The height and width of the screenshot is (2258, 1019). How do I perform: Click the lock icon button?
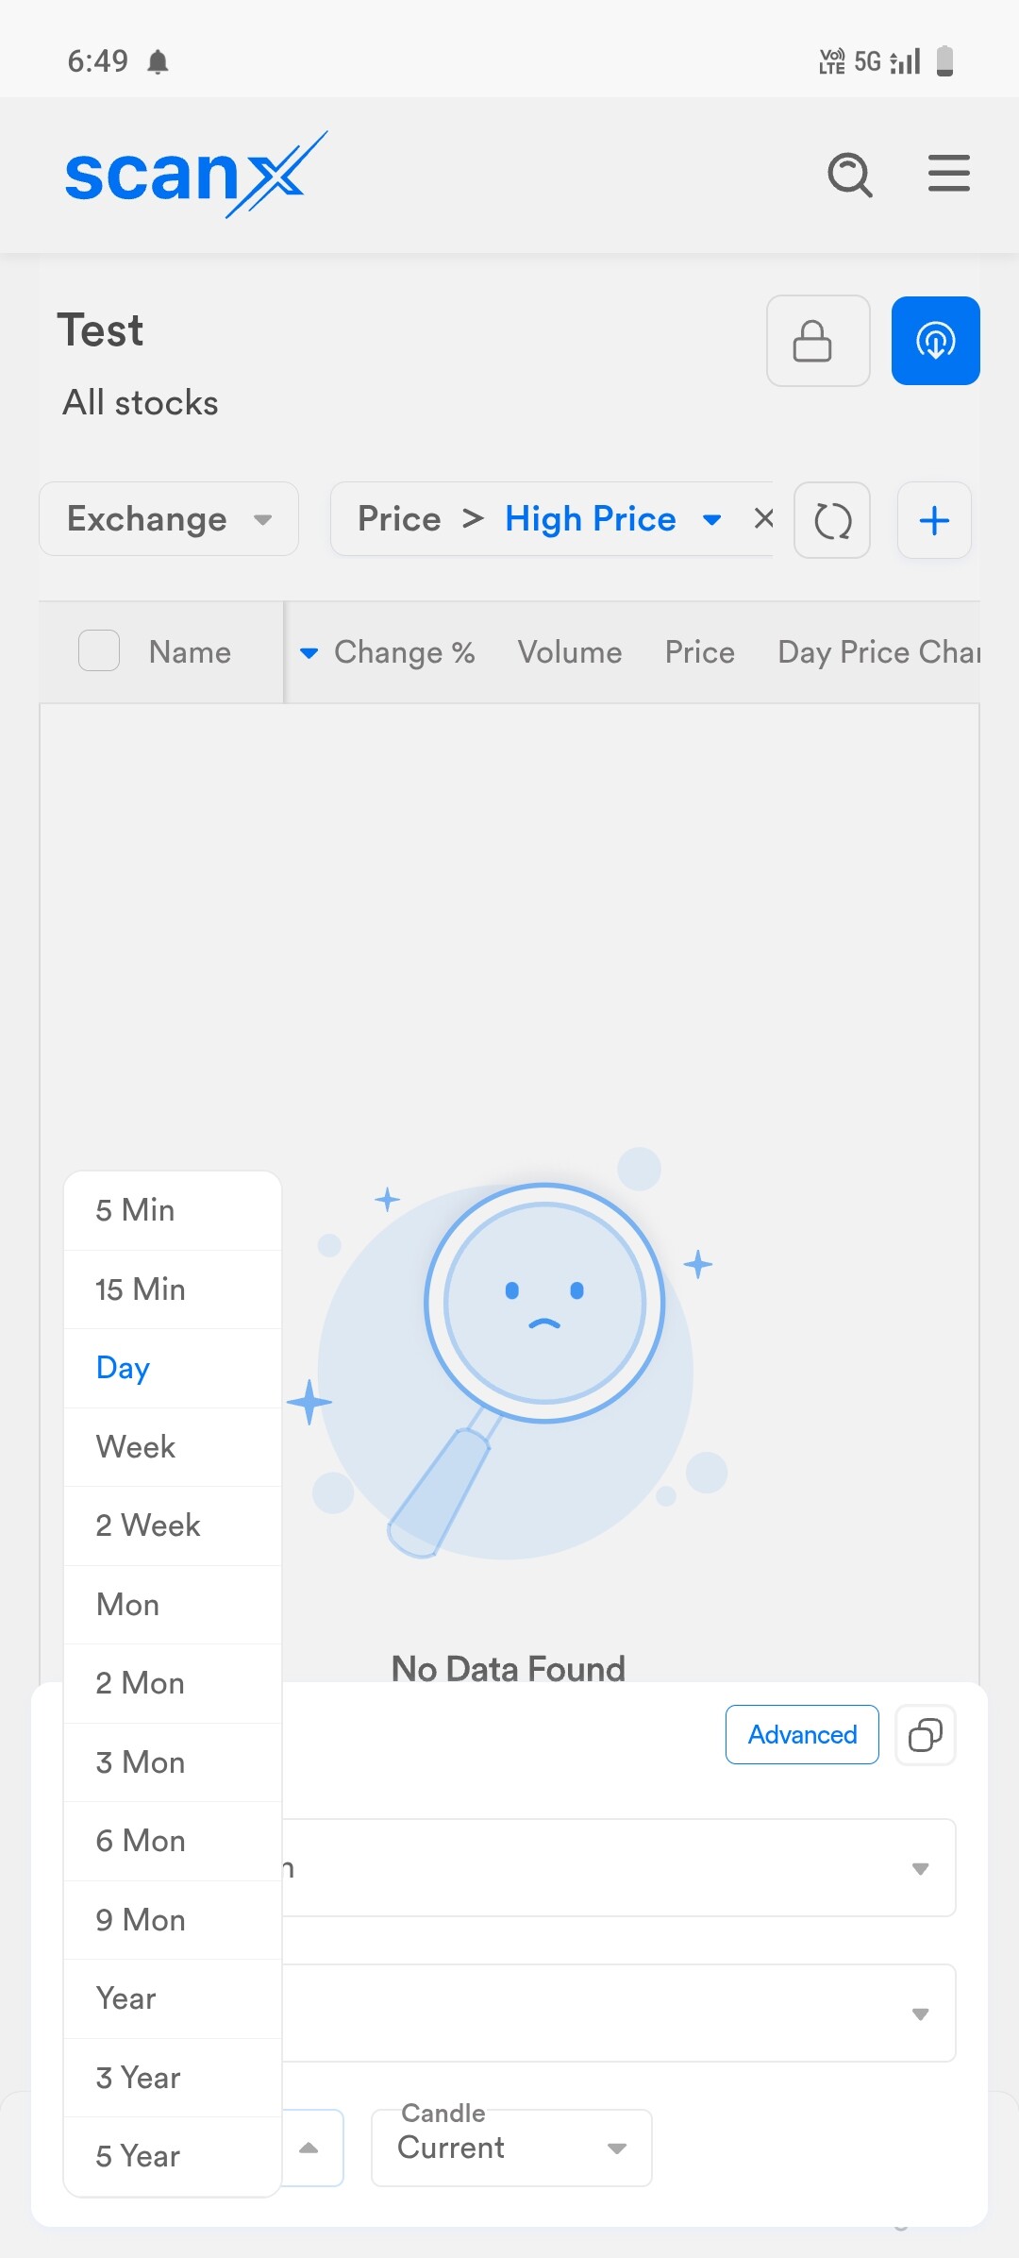pos(817,341)
